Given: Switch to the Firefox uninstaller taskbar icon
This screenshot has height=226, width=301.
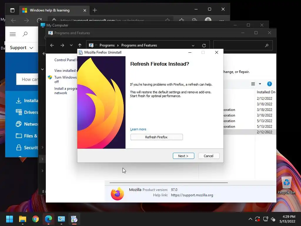Looking at the screenshot, I should pyautogui.click(x=74, y=219).
